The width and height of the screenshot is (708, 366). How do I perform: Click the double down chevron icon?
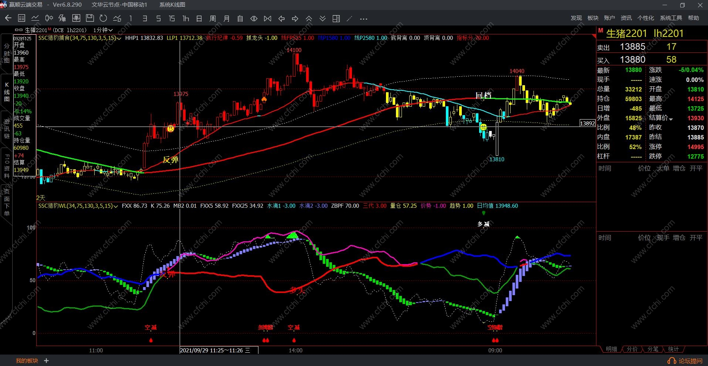322,18
